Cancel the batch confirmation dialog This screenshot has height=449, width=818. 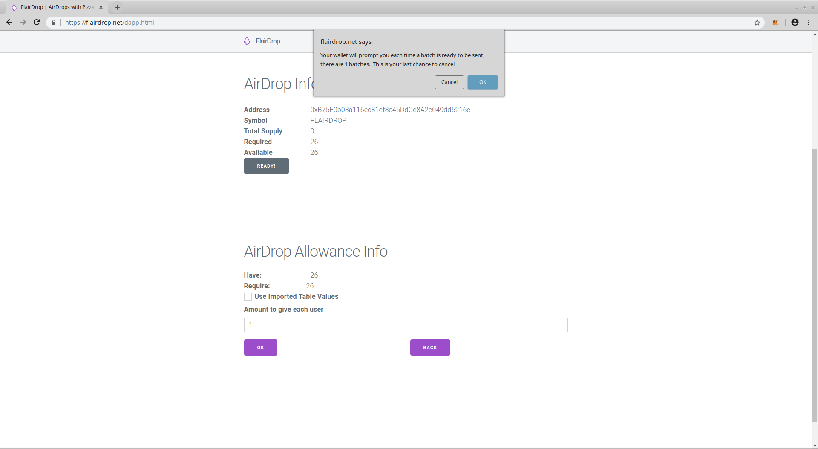[x=449, y=82]
